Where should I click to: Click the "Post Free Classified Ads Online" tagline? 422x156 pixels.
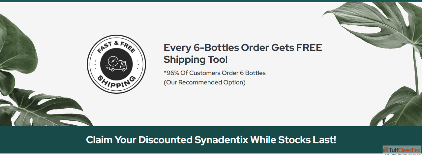(402, 154)
